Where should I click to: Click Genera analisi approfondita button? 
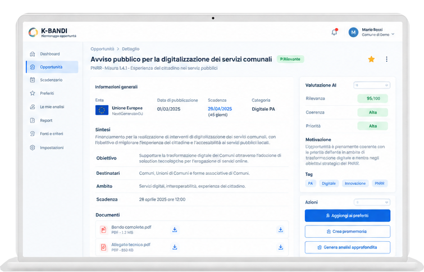[348, 247]
